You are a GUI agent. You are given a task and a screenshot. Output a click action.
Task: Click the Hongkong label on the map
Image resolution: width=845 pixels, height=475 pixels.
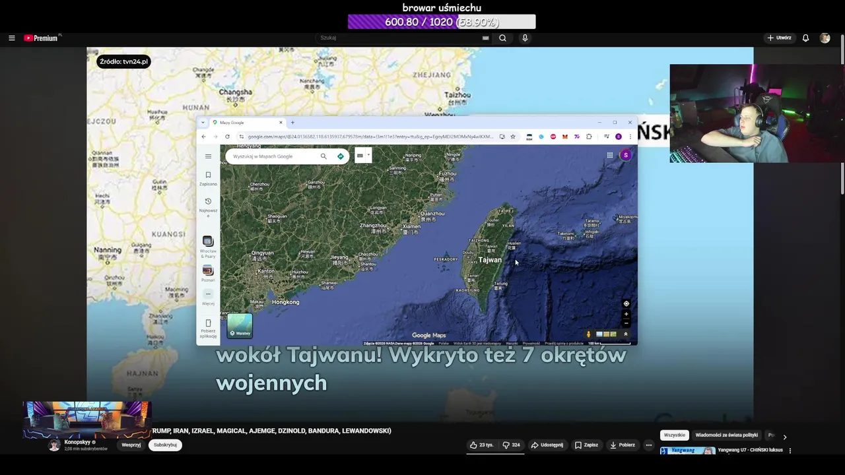286,302
